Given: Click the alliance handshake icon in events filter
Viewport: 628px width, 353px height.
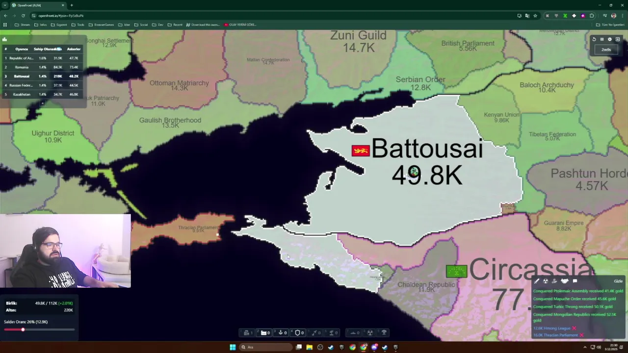Looking at the screenshot, I should (x=565, y=281).
